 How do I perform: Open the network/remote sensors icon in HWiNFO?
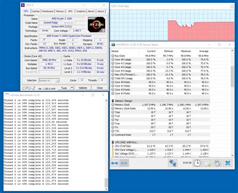(173, 163)
